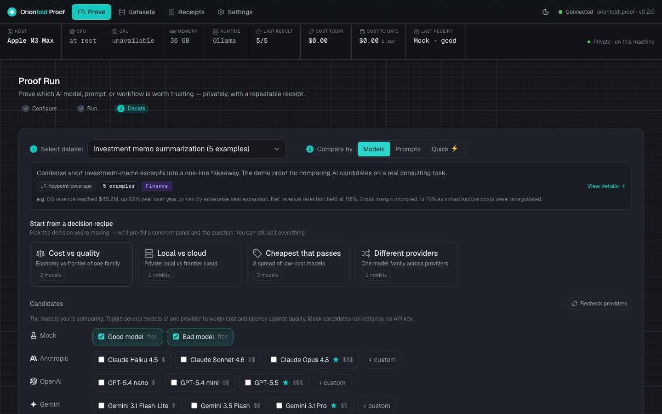Image resolution: width=662 pixels, height=414 pixels.
Task: Click the 'Private · on this machine' status
Action: tap(621, 42)
